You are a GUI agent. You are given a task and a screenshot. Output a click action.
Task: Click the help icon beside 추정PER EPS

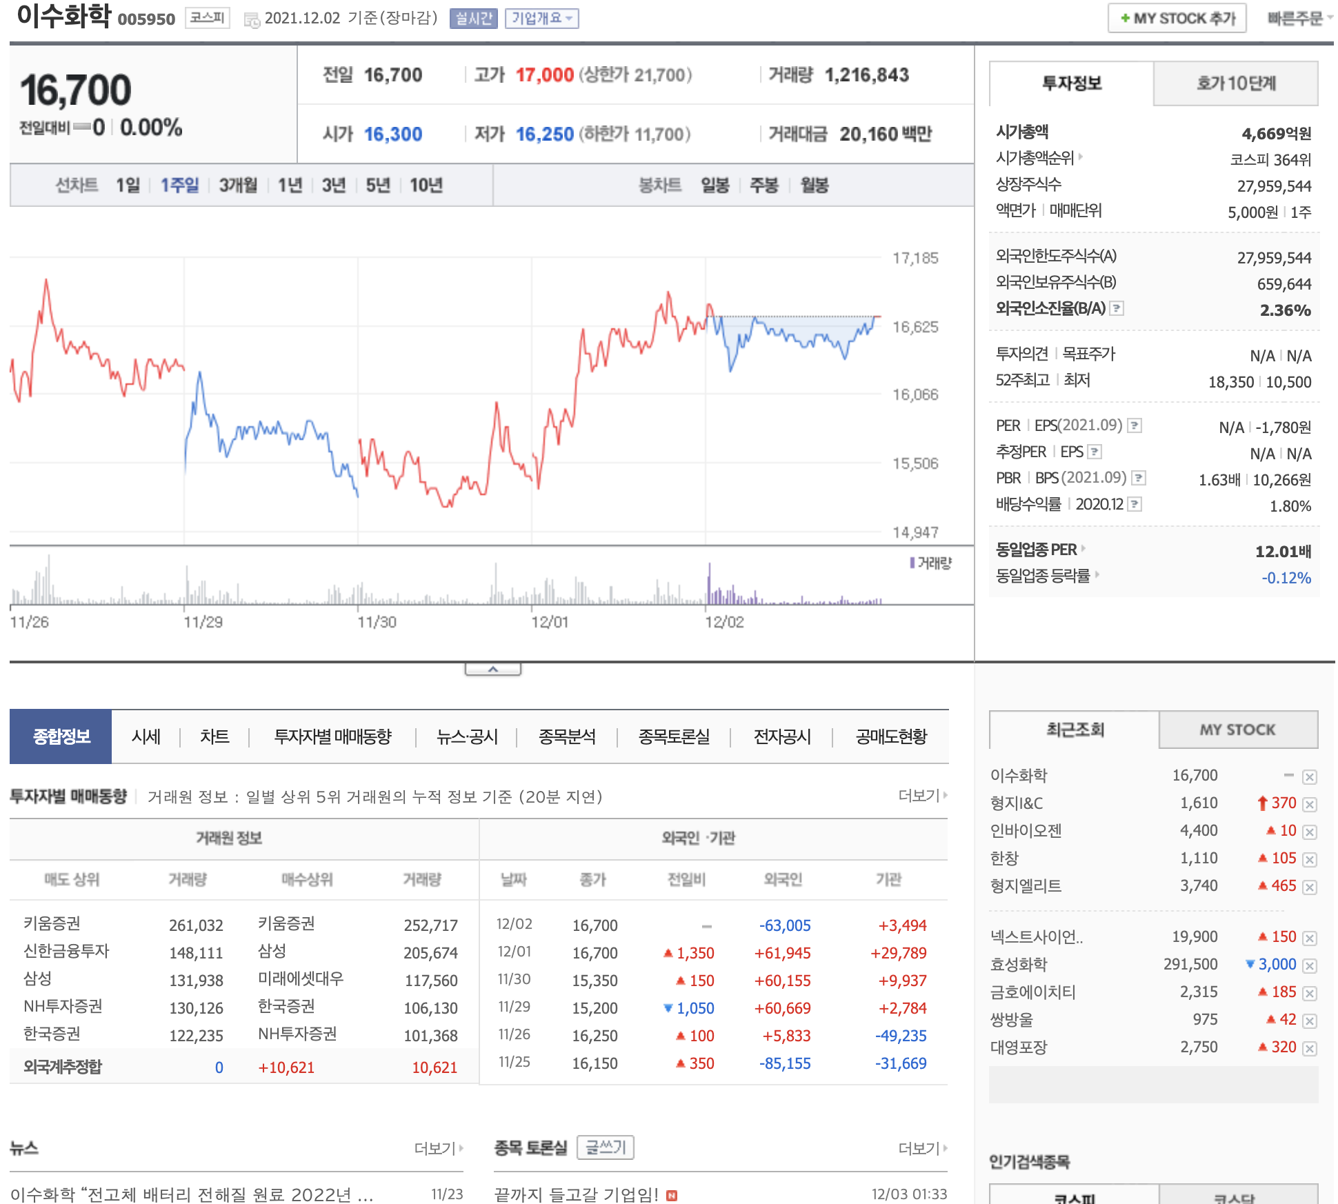(1095, 452)
